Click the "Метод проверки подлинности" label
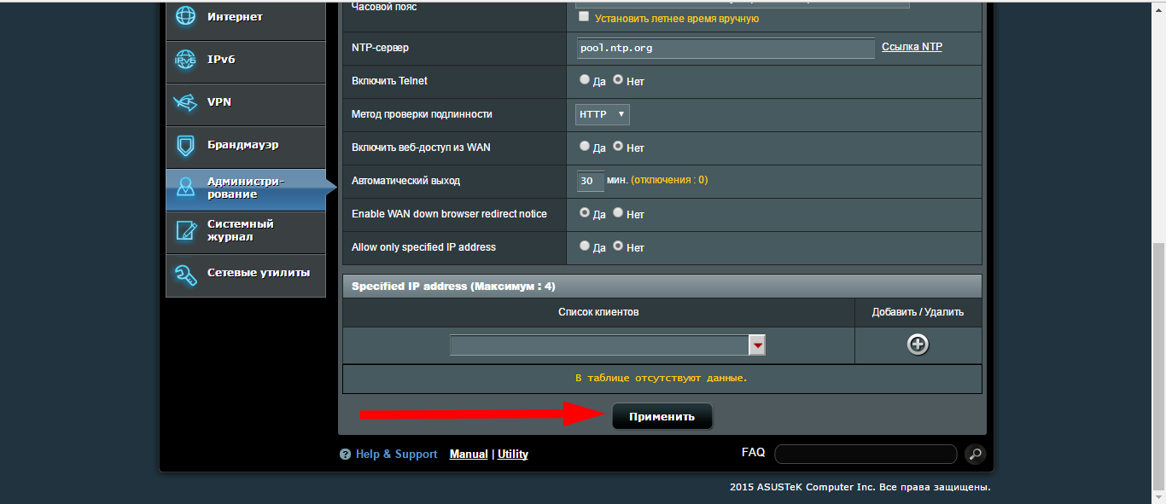1166x504 pixels. (422, 113)
